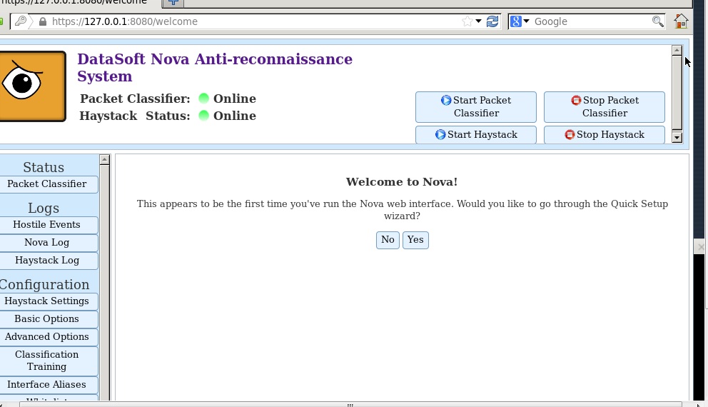Expand the search engine selector dropdown
This screenshot has height=407, width=708.
527,21
